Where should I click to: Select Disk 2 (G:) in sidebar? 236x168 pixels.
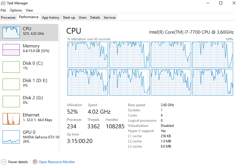tap(11, 101)
